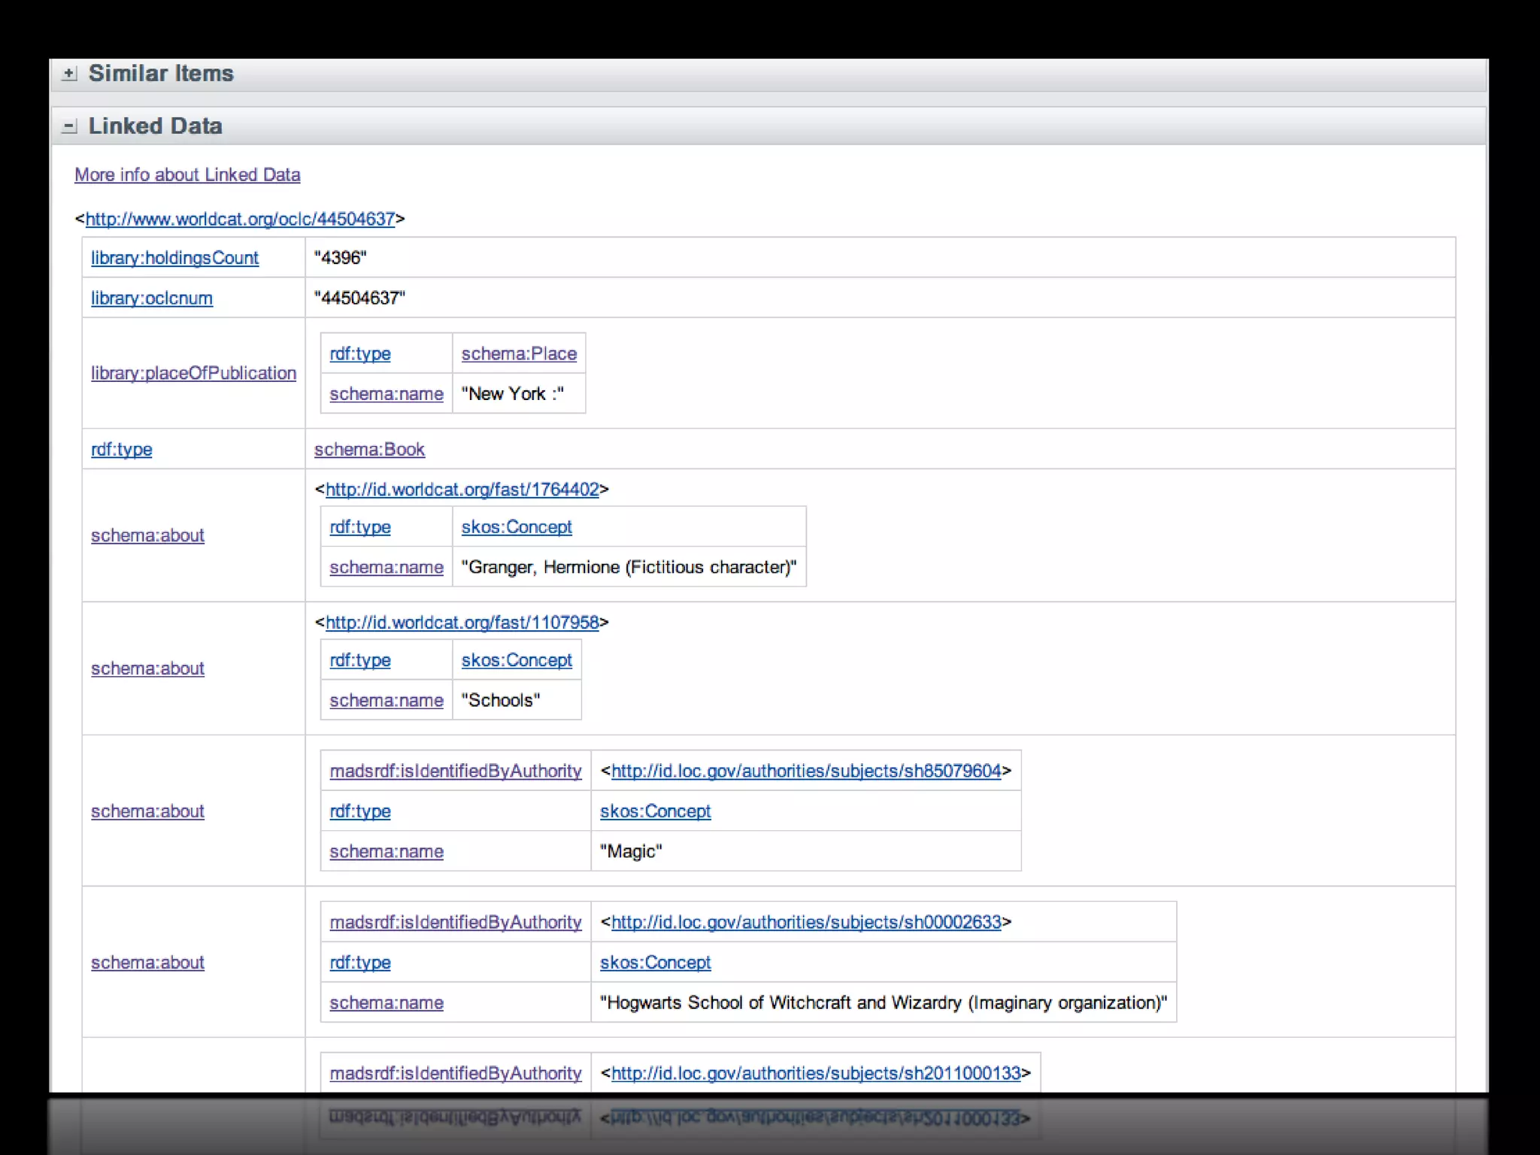Click schema:name link beside "Schools"
Image resolution: width=1540 pixels, height=1155 pixels.
click(x=387, y=700)
